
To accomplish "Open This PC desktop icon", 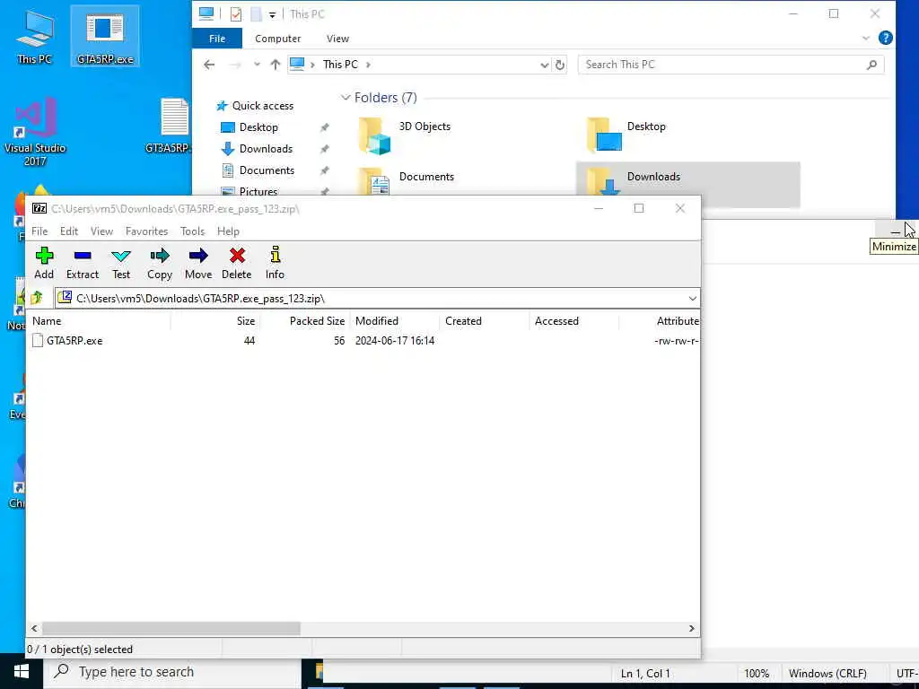I will (35, 36).
